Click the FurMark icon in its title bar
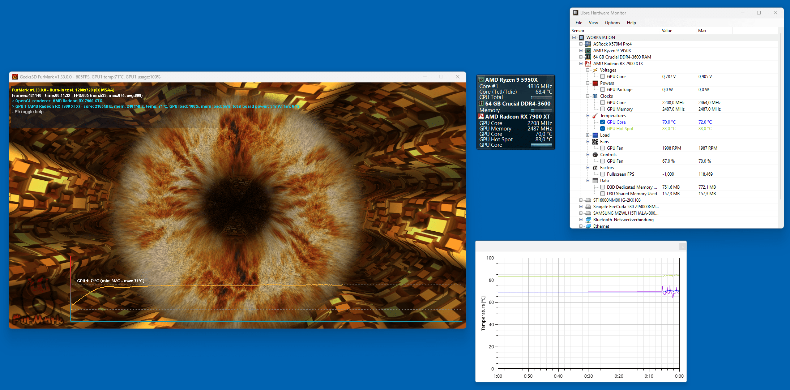 (15, 77)
